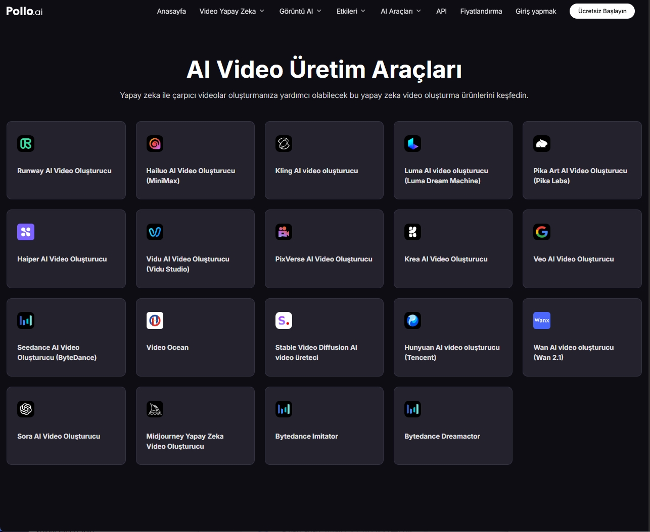Viewport: 650px width, 532px height.
Task: Expand the Video Yapay Zeka dropdown menu
Action: (231, 11)
